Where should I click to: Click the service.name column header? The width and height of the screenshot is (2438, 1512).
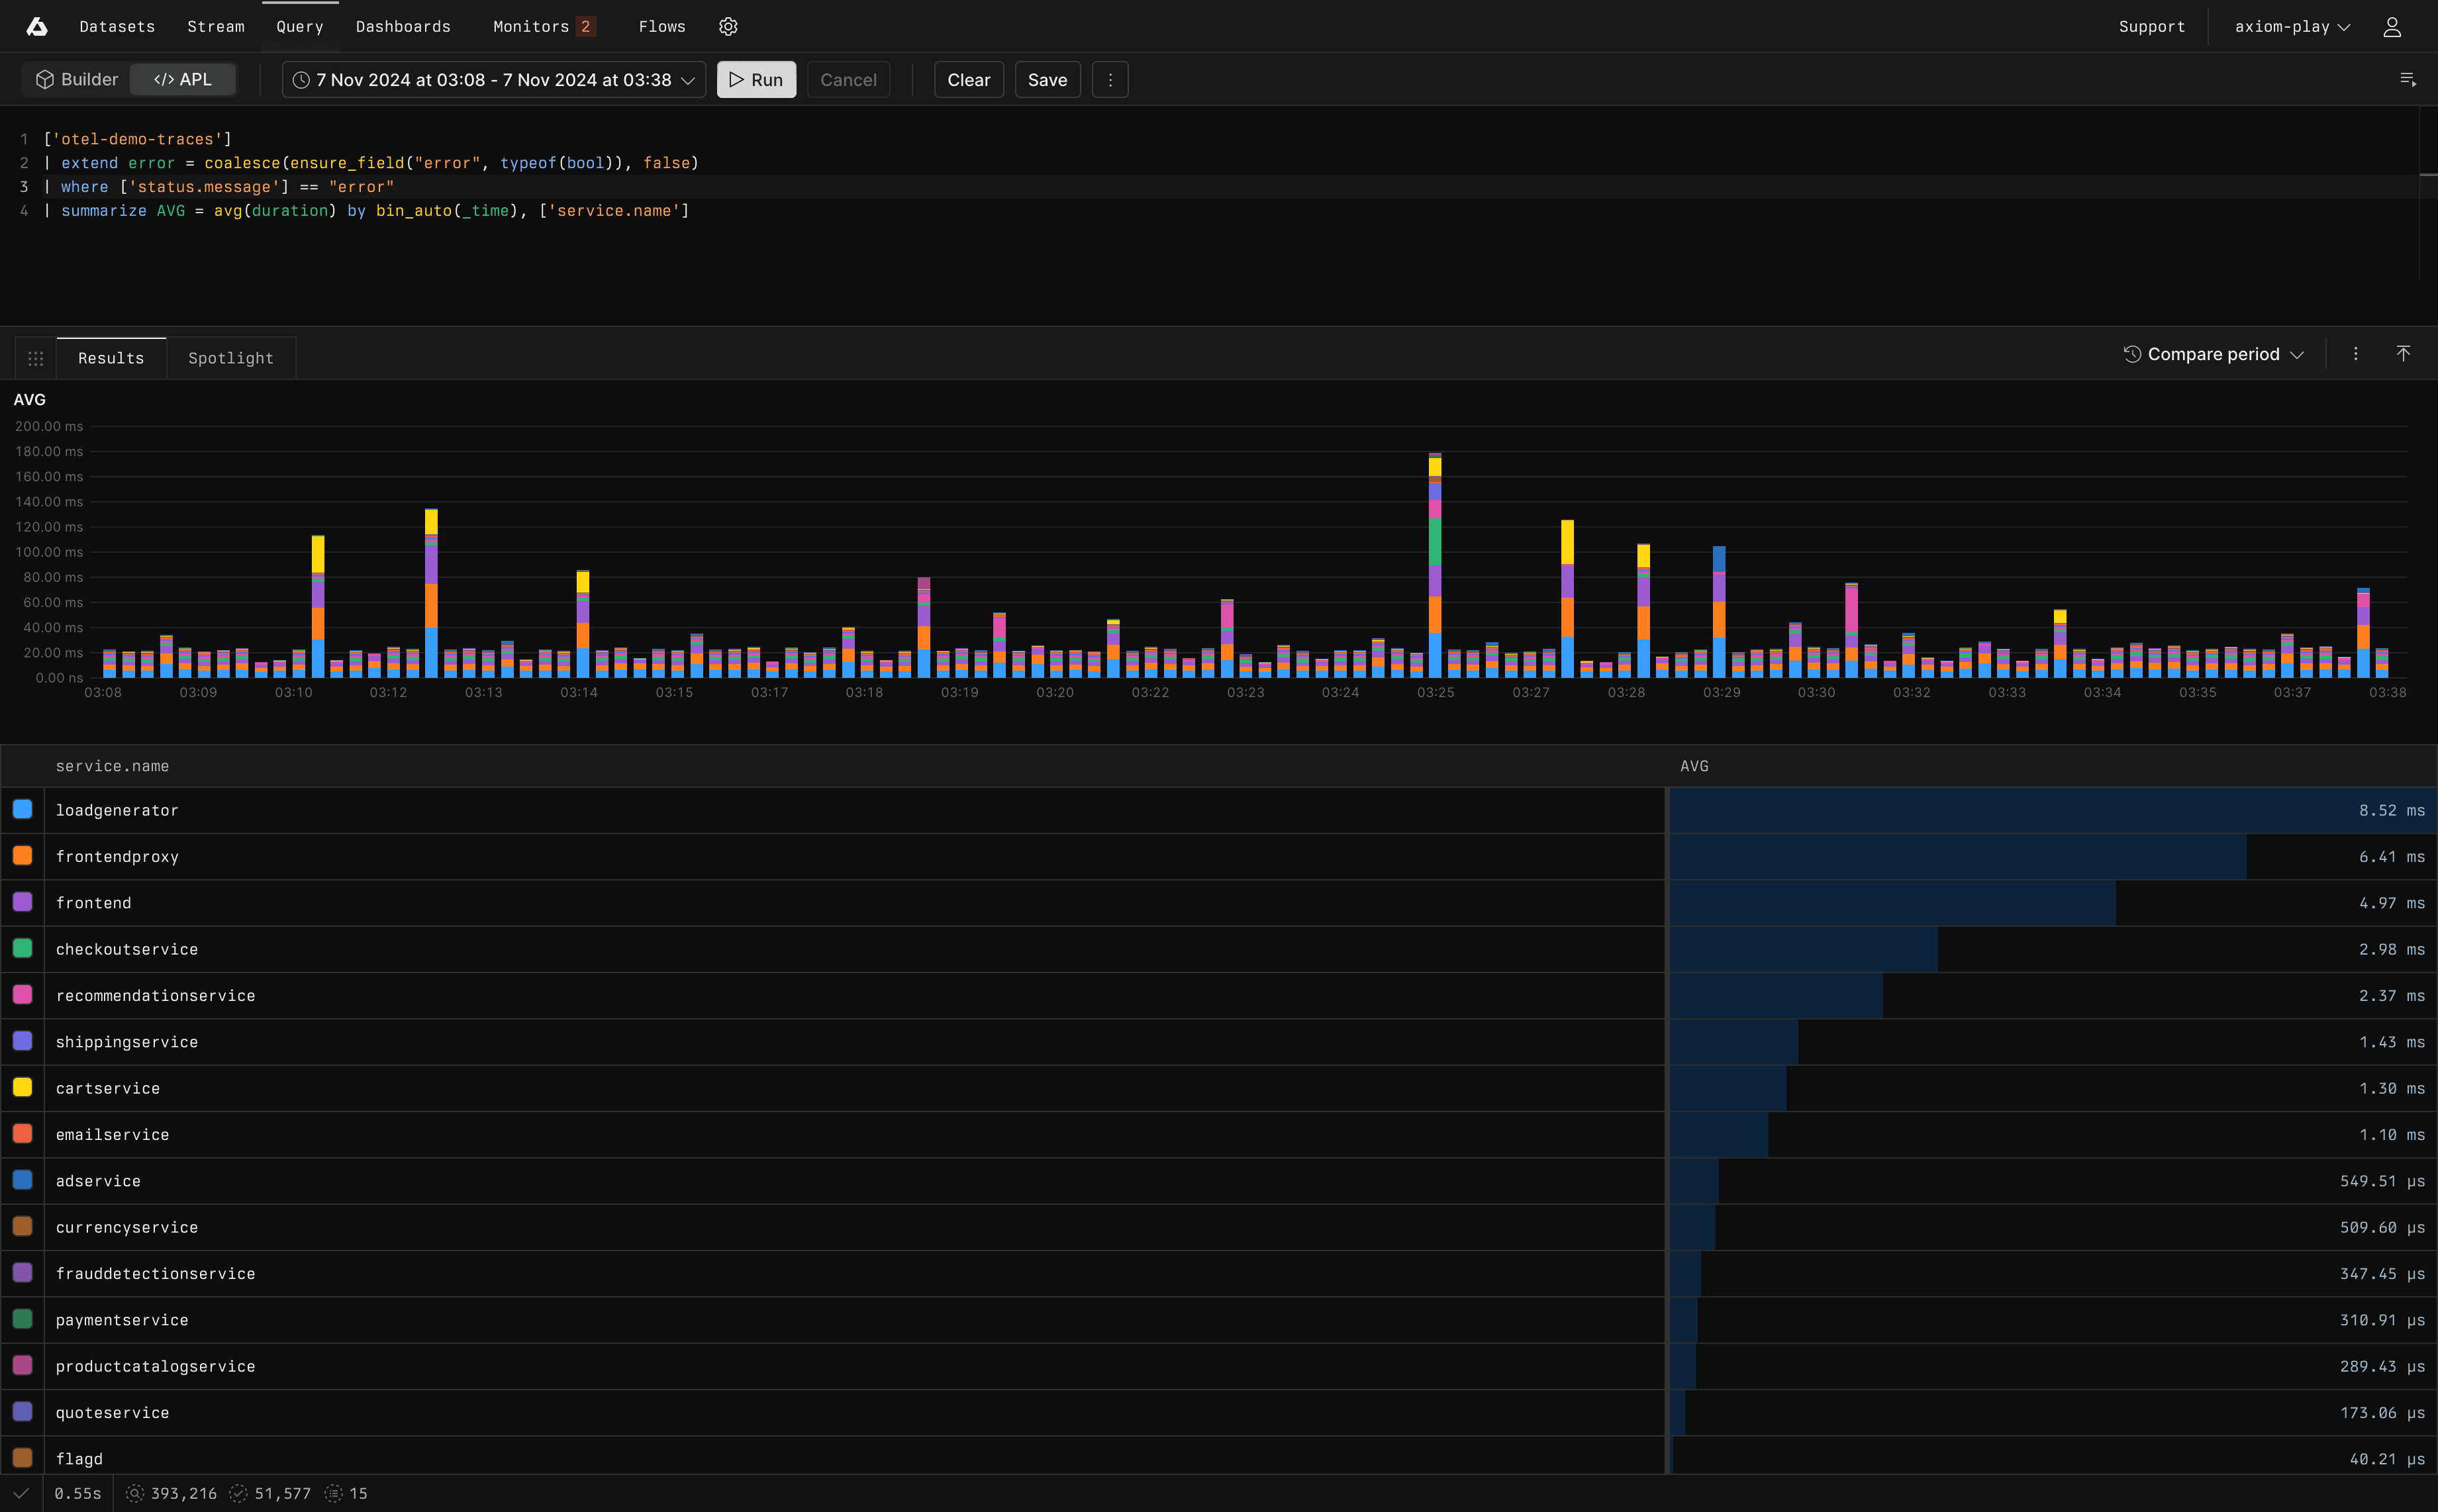(x=112, y=766)
